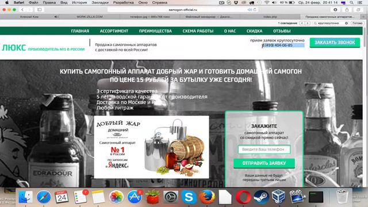Viewport: 368px width, 207px height.
Task: Open Spotlight search in menu bar
Action: point(351,2)
